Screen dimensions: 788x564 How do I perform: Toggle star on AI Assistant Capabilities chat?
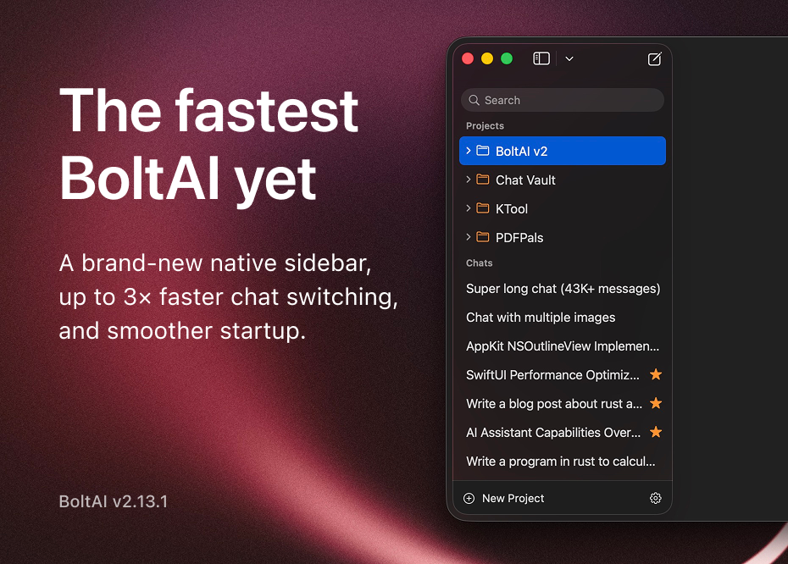click(656, 432)
